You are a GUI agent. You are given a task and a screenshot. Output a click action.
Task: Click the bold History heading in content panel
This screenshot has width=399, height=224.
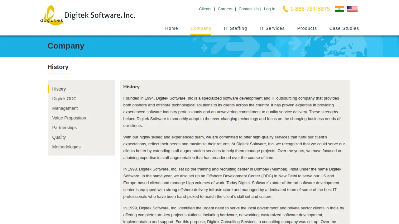click(x=131, y=87)
